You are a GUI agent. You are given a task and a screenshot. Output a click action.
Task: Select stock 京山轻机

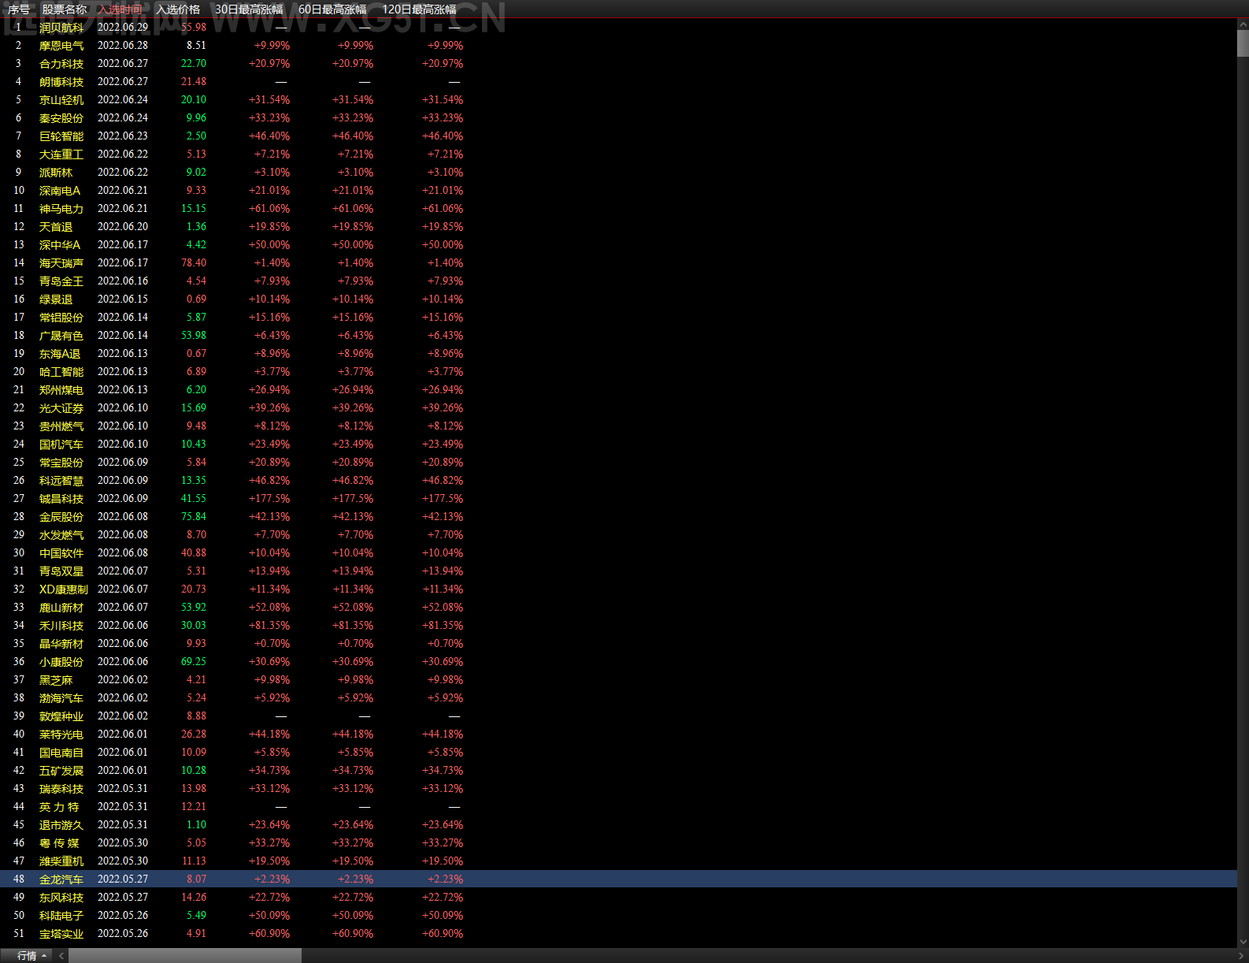click(x=61, y=100)
